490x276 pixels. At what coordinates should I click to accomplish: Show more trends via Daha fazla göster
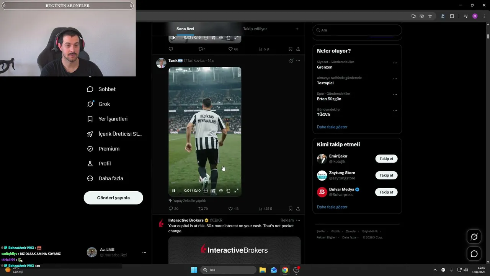332,127
